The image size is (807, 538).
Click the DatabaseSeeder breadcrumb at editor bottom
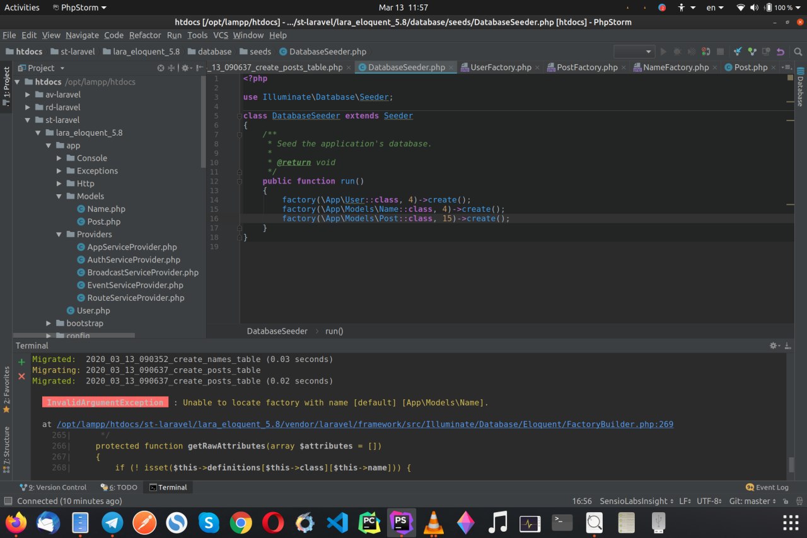277,331
